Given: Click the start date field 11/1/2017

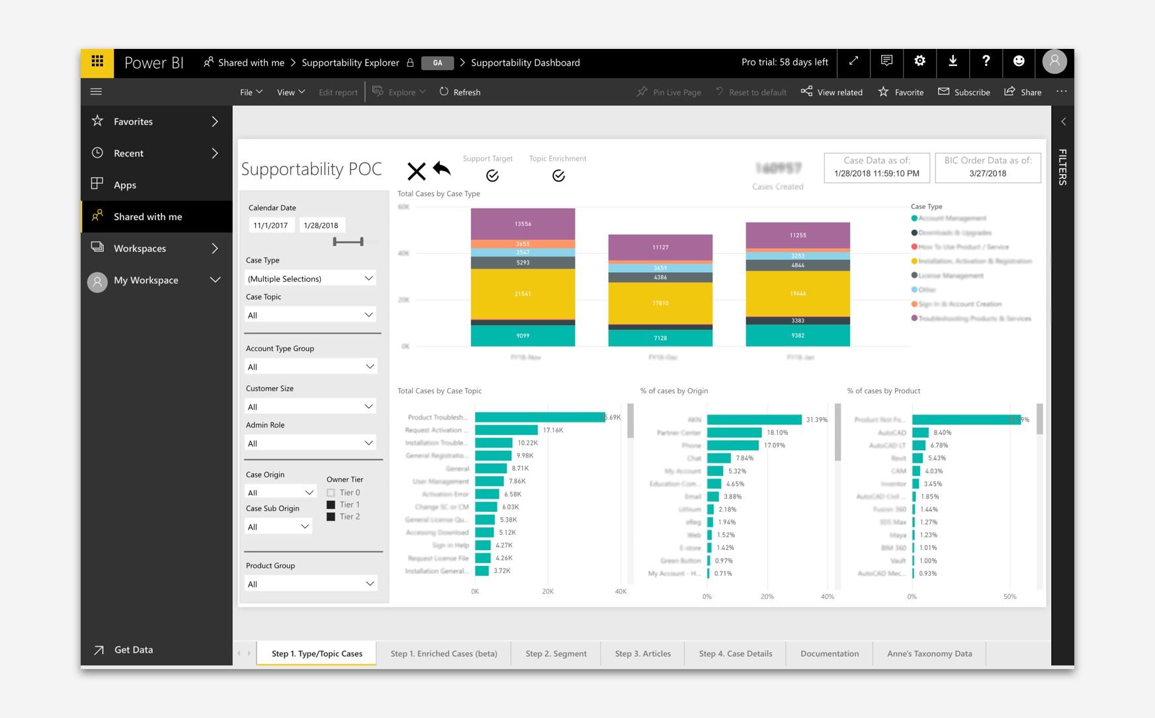Looking at the screenshot, I should coord(271,225).
